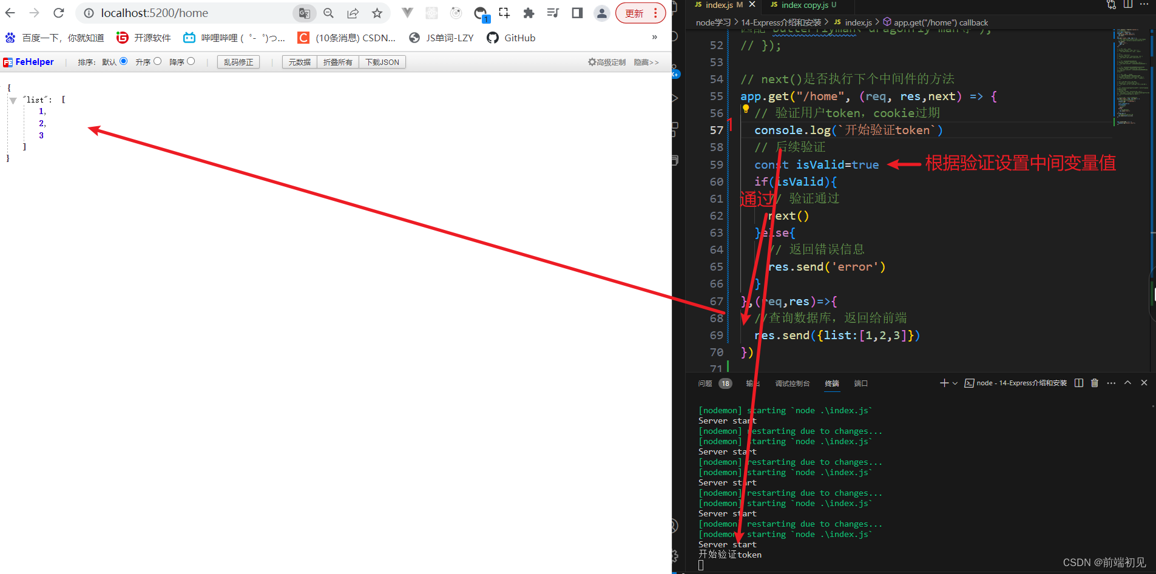
Task: Click the 折叠所有 button
Action: [x=337, y=62]
